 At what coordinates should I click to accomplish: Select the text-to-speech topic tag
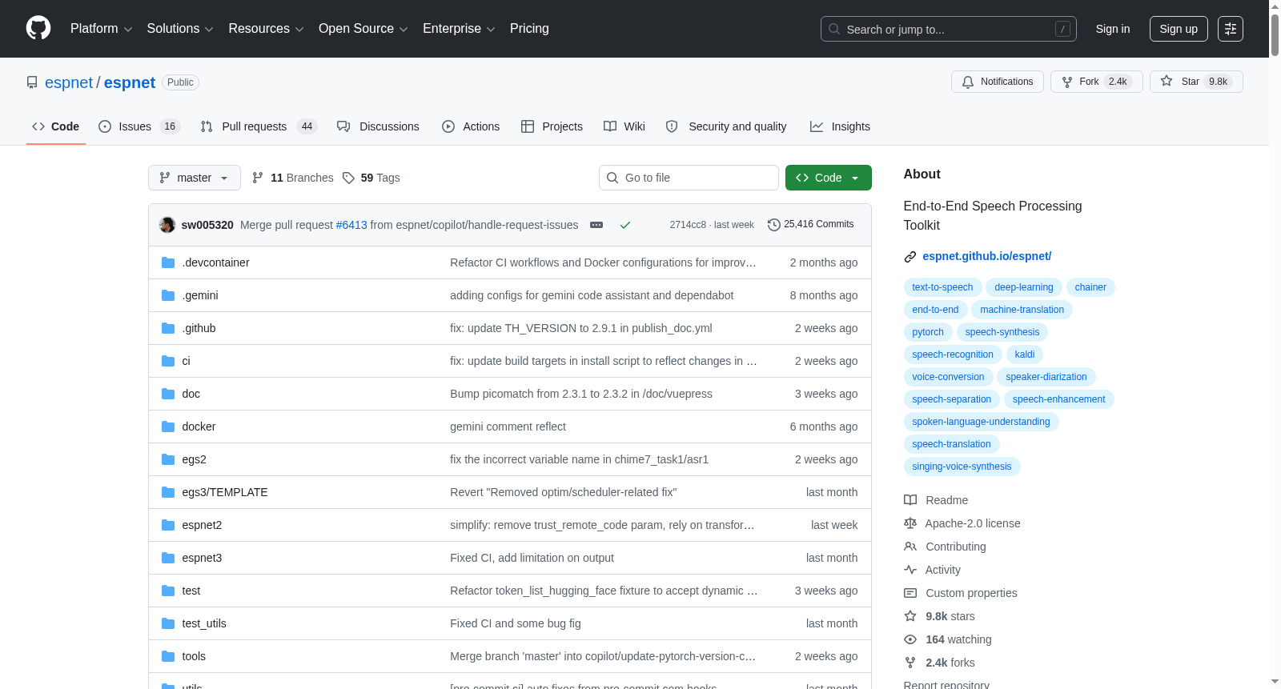point(942,287)
